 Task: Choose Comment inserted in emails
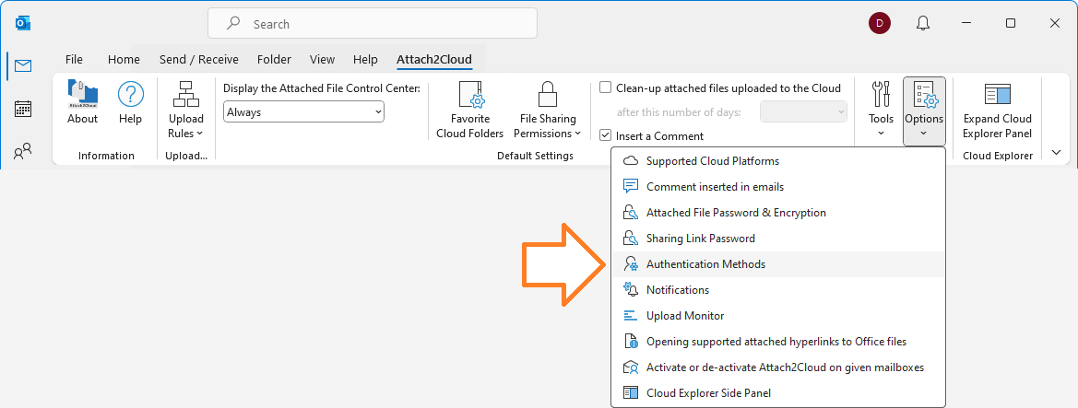pos(778,187)
